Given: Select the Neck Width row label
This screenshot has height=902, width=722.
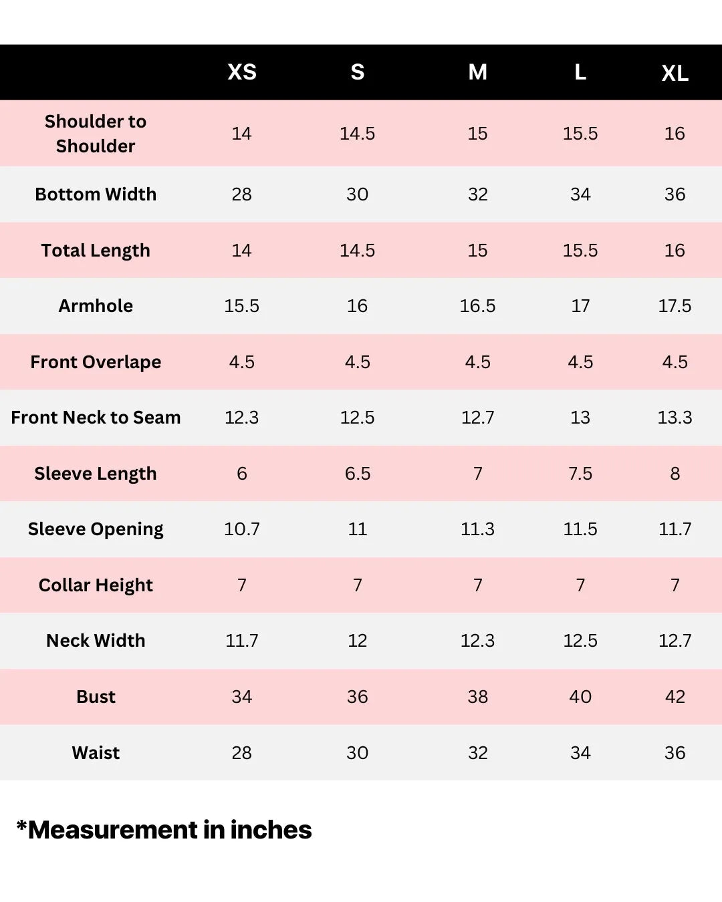Looking at the screenshot, I should coord(96,641).
